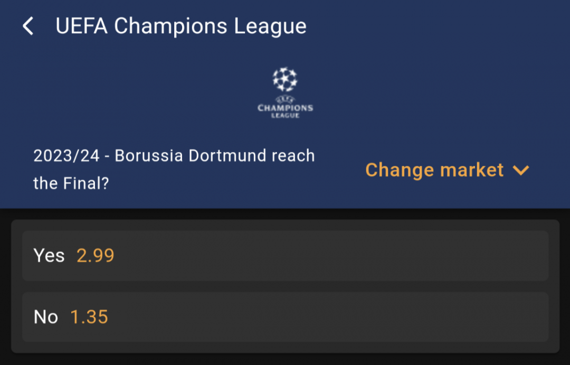This screenshot has height=365, width=570.
Task: Click the Borussia Dortmund reach the Final text
Action: point(174,169)
